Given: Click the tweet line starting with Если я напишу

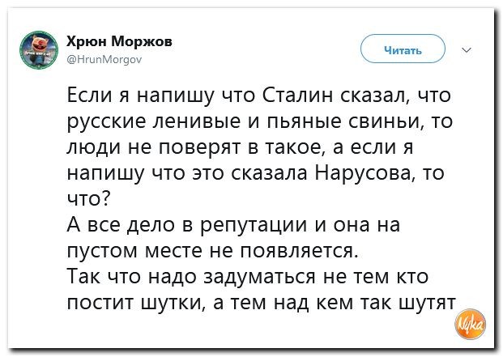Looking at the screenshot, I should (x=259, y=96).
